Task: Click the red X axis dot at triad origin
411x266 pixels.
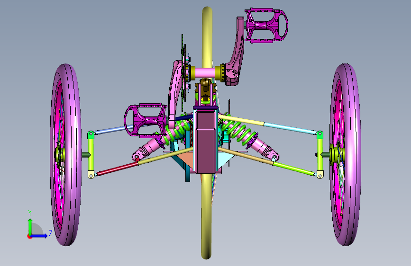Action: pyautogui.click(x=29, y=236)
